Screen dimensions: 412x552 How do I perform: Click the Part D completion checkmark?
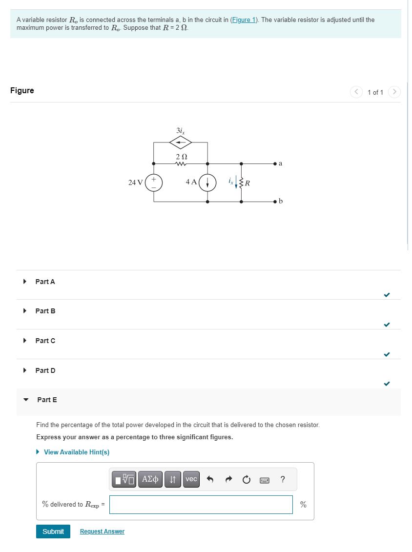coord(387,384)
